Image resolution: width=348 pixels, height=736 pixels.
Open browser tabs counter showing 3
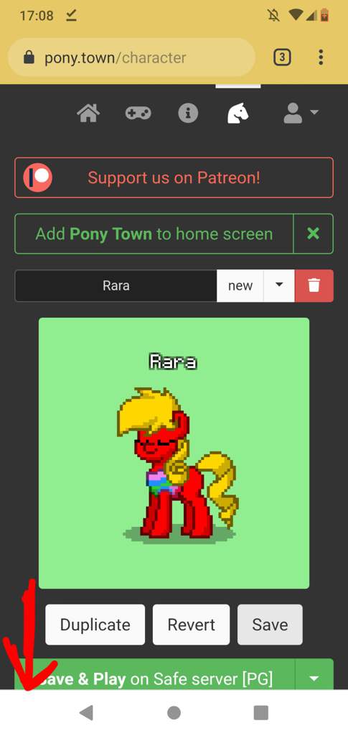pyautogui.click(x=282, y=57)
